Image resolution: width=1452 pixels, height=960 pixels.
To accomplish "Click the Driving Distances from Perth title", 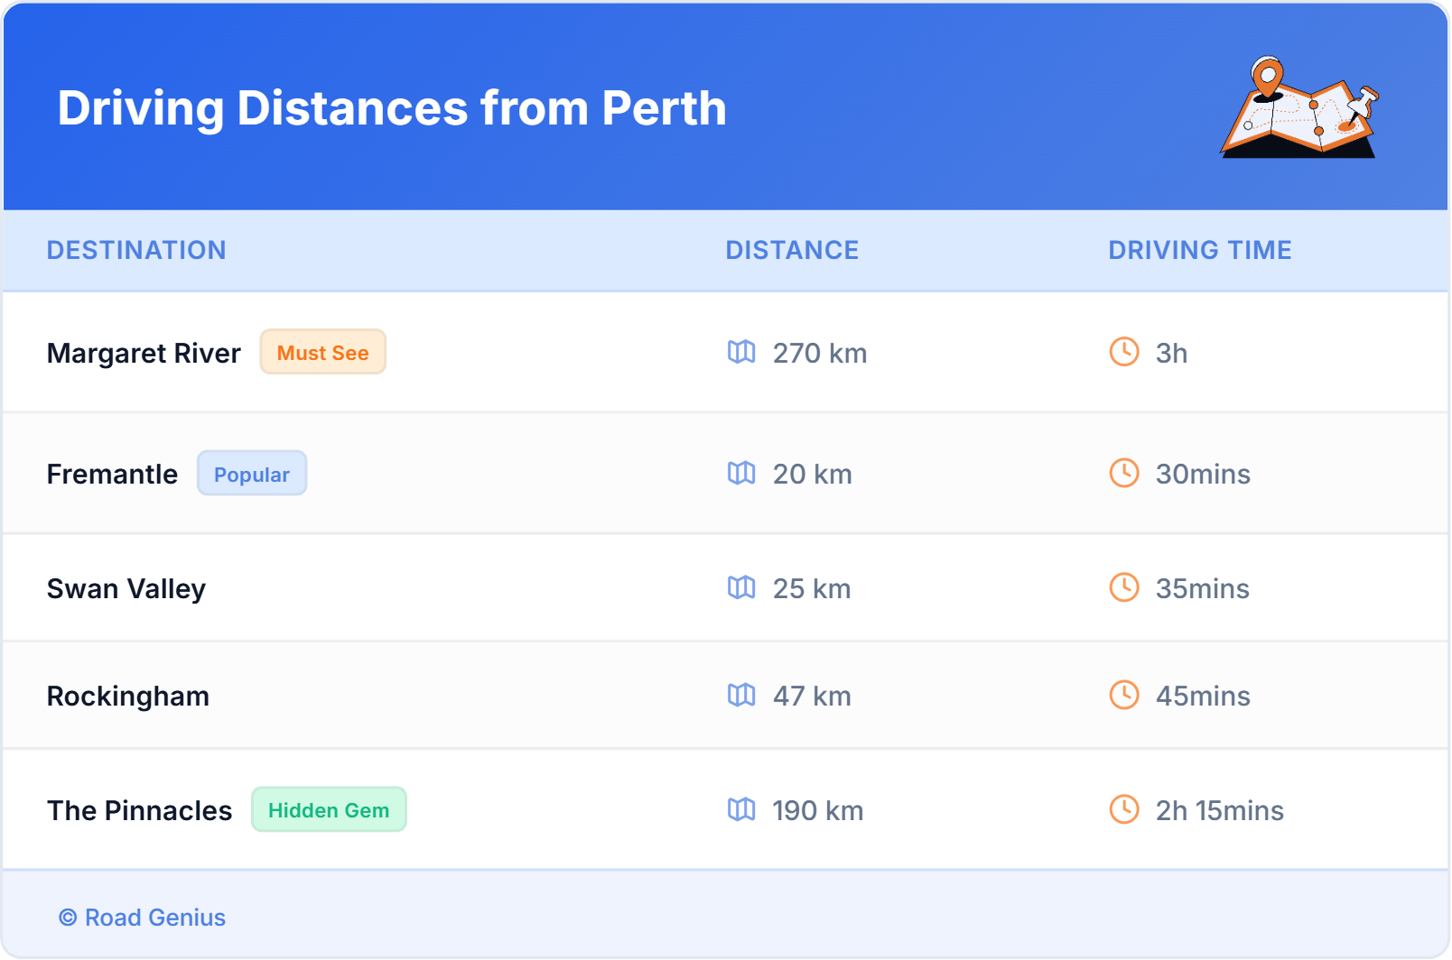I will pyautogui.click(x=392, y=108).
